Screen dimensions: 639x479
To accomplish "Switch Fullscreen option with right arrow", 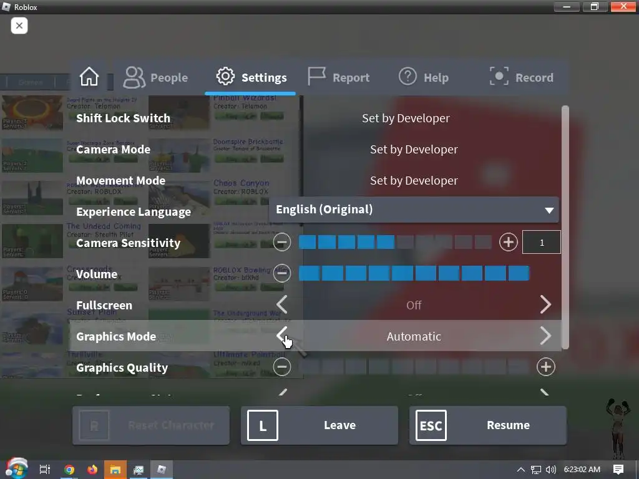I will coord(545,304).
